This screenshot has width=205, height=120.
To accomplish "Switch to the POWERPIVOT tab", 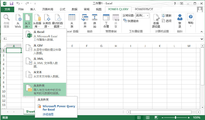I will click(x=144, y=9).
